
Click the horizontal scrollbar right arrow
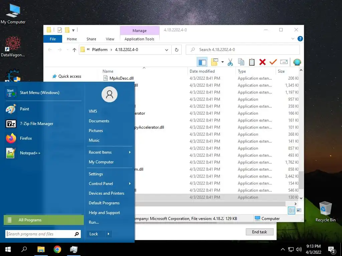tap(295, 204)
